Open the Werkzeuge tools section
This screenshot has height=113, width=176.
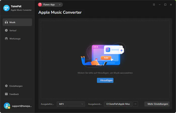tap(17, 39)
